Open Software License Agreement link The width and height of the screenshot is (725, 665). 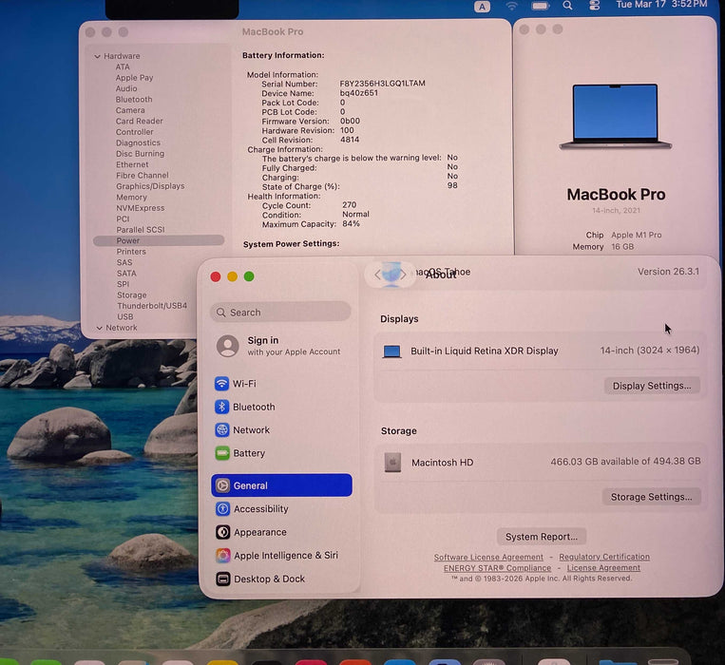488,558
